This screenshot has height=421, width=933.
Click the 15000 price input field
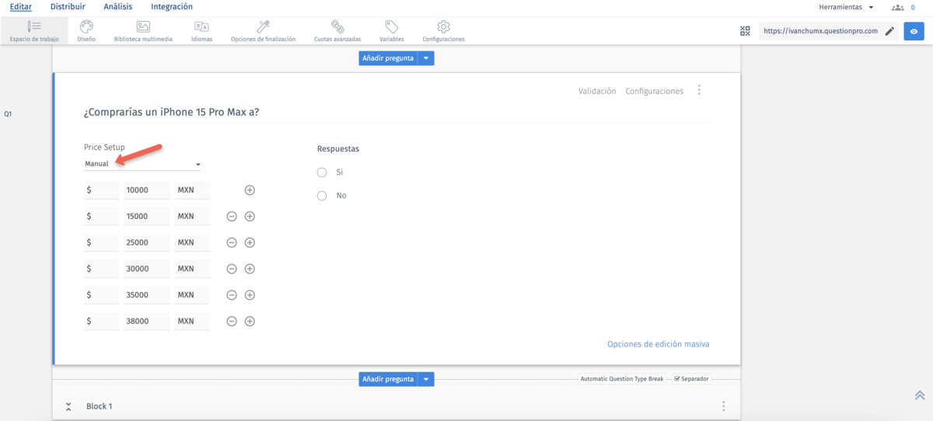146,217
